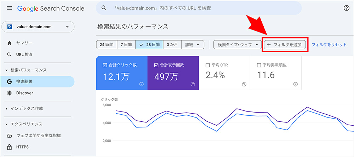Uncheck the 合計表示回数 checkbox
The height and width of the screenshot is (157, 354).
[x=156, y=65]
